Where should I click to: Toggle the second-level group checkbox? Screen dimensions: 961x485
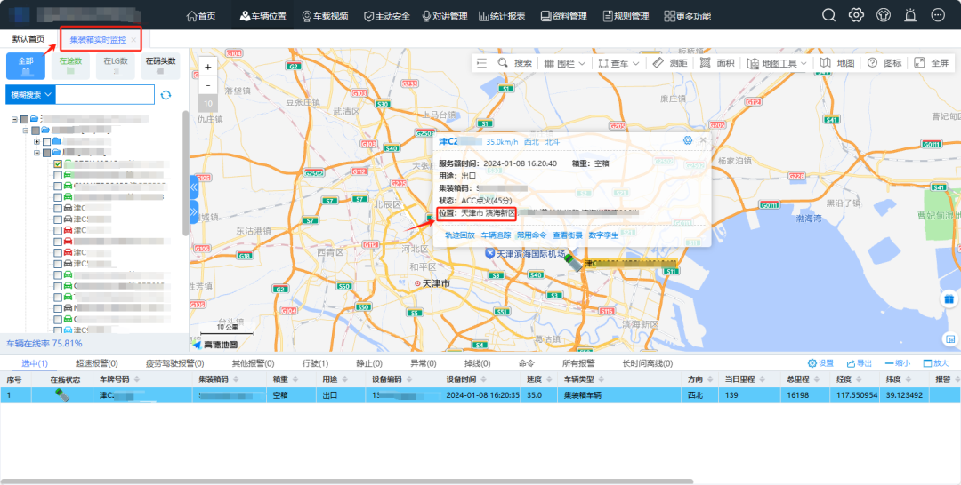coord(36,131)
